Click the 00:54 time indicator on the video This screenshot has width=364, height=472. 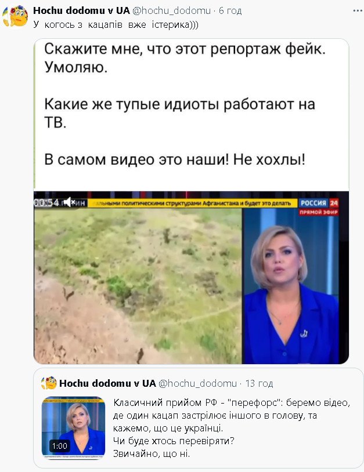(x=46, y=202)
